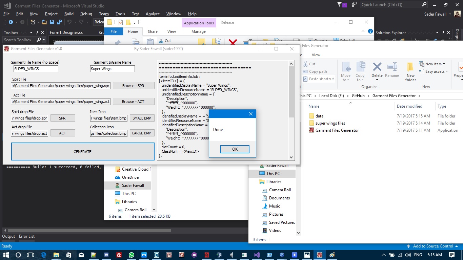Viewport: 463px width, 260px height.
Task: Click Visual Studio Save All icon
Action: 59,22
